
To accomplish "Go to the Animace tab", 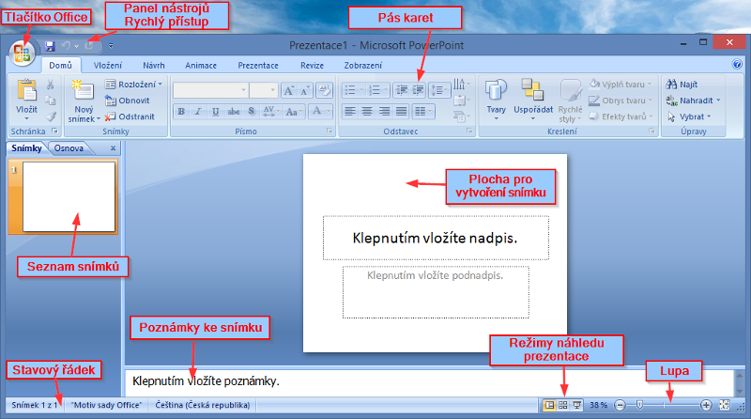I will (201, 66).
